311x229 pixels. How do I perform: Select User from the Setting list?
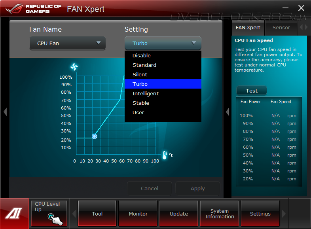(x=163, y=112)
